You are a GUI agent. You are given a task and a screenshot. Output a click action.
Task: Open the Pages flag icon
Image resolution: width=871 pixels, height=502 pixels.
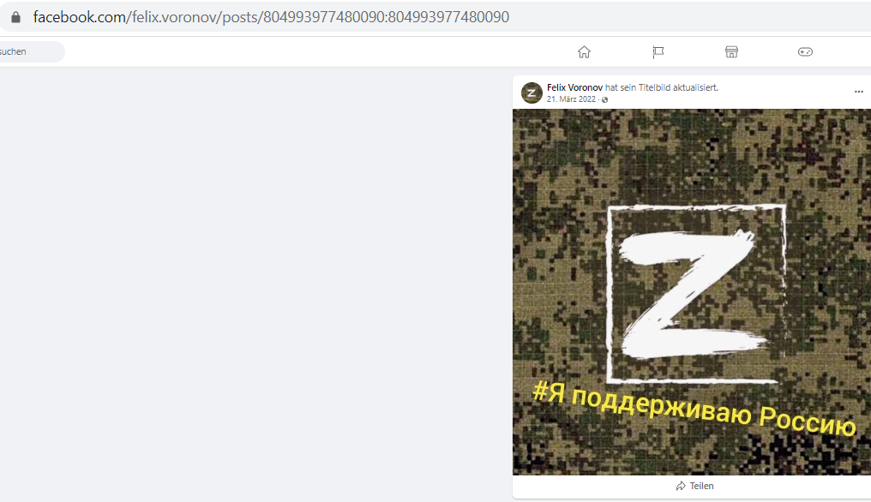tap(658, 52)
